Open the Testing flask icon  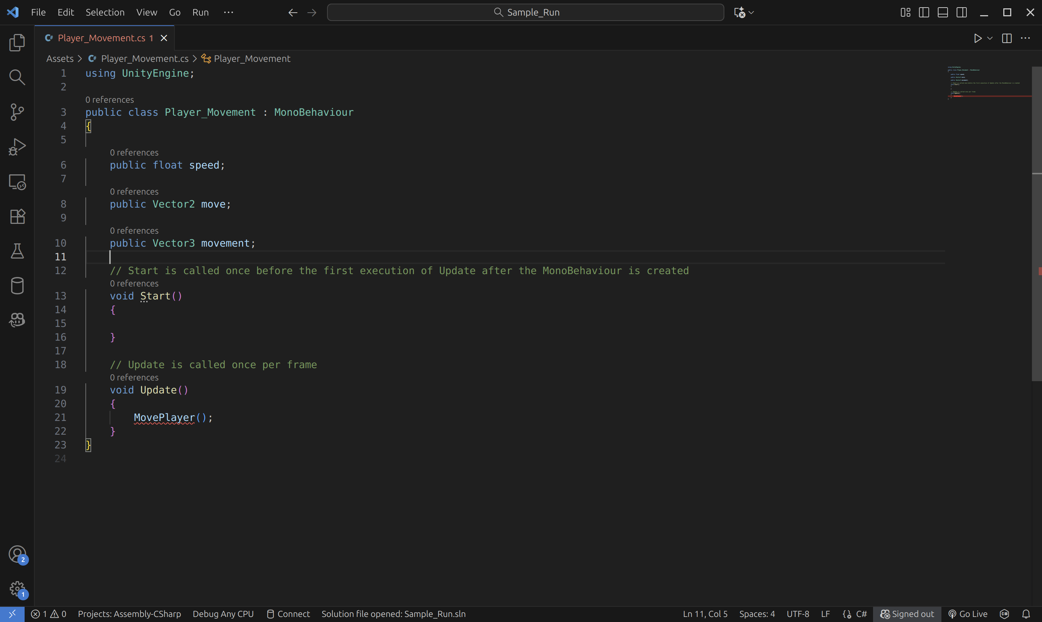[17, 251]
